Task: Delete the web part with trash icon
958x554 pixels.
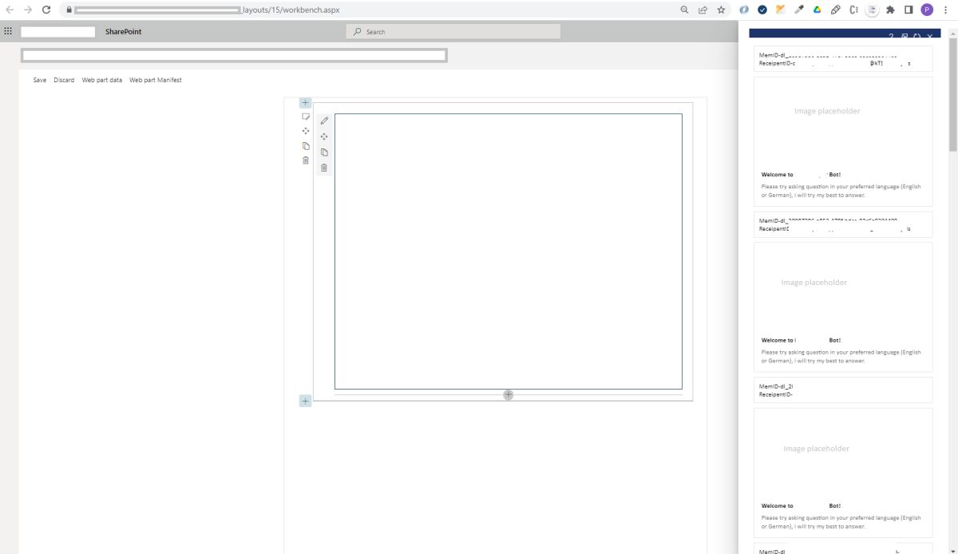Action: (x=324, y=168)
